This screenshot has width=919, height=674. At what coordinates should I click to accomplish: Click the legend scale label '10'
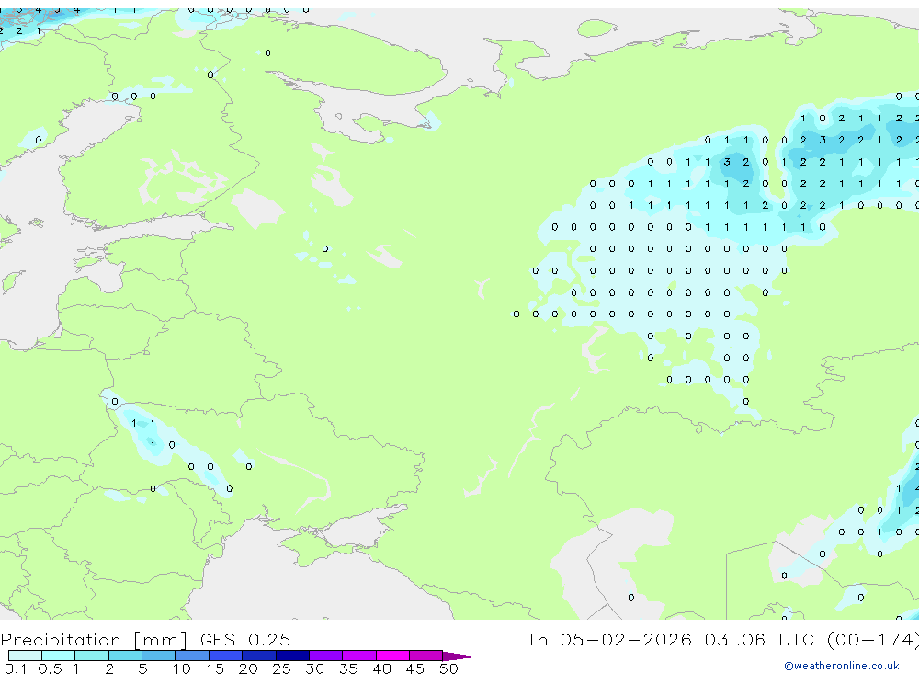pyautogui.click(x=182, y=668)
